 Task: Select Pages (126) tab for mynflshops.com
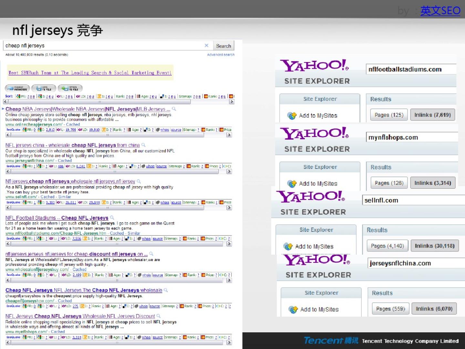coord(389,183)
